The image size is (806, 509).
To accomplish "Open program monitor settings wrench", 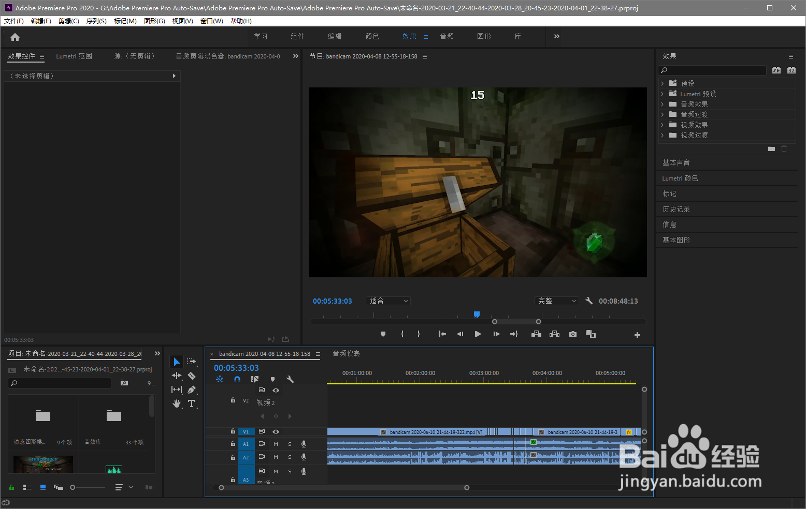I will (589, 301).
